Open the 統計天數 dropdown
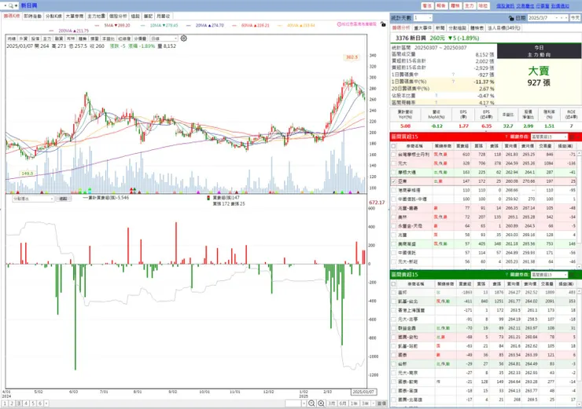 pos(423,18)
